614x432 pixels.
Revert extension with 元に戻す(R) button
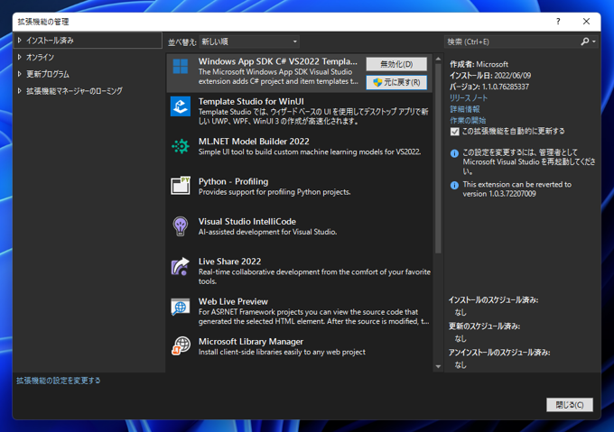click(x=396, y=82)
